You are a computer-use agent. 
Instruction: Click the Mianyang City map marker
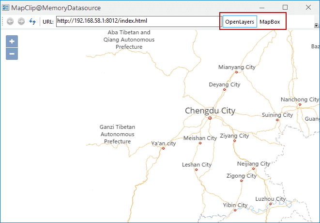point(237,72)
